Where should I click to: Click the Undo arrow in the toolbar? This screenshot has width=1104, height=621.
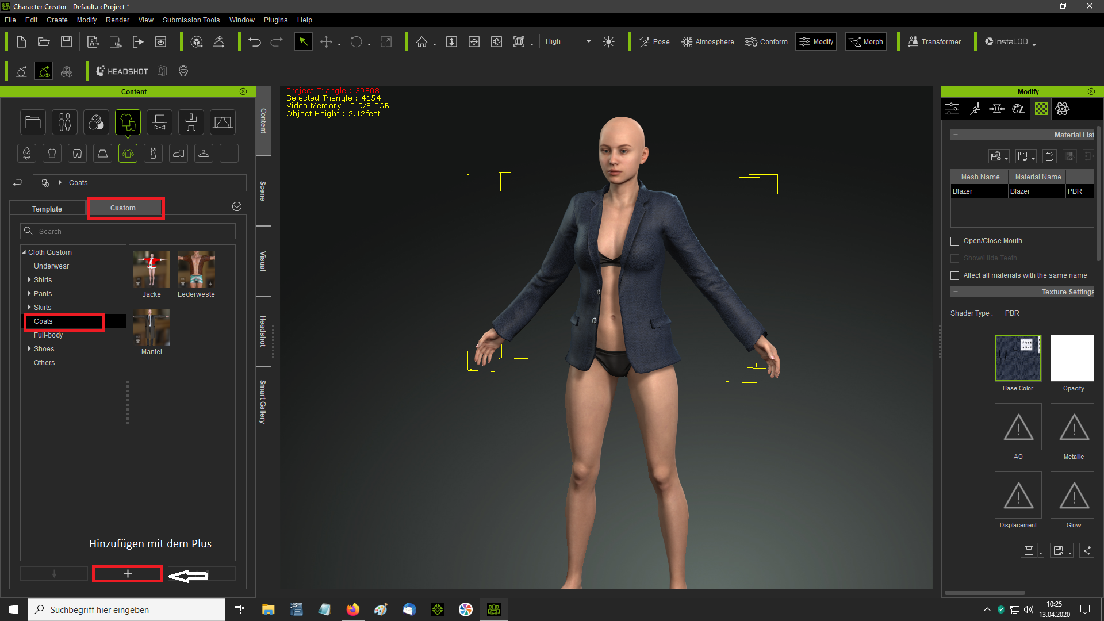click(255, 41)
